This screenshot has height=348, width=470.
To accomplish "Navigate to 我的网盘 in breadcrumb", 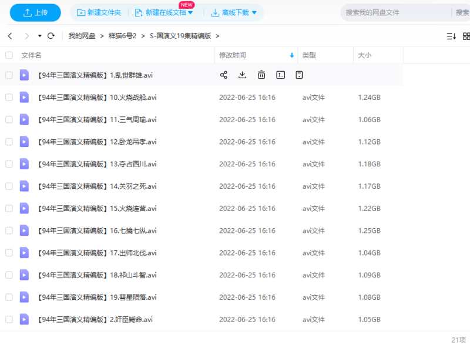I will 81,36.
